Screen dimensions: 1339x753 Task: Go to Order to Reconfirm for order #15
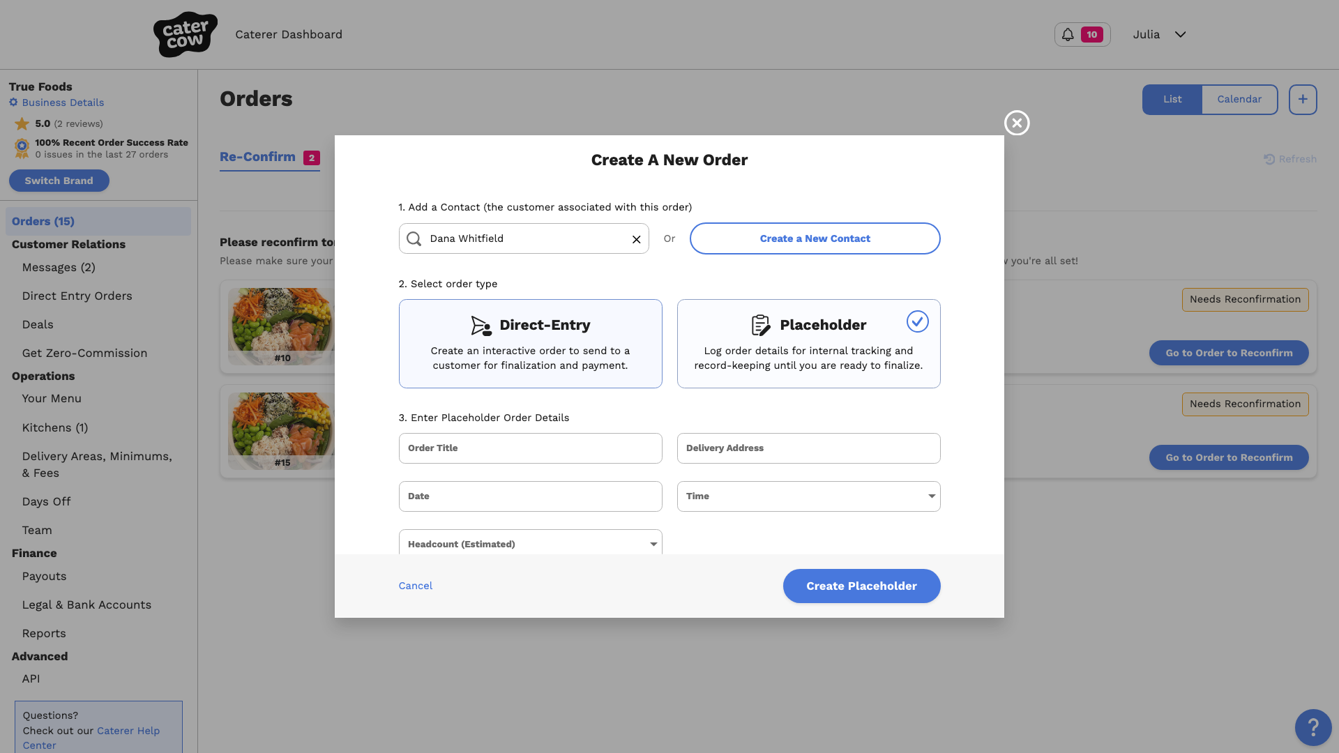point(1229,457)
